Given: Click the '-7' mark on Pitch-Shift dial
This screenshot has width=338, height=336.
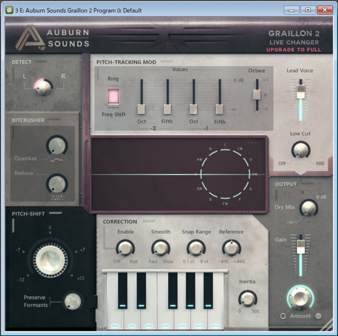Looking at the screenshot, I should [x=18, y=250].
